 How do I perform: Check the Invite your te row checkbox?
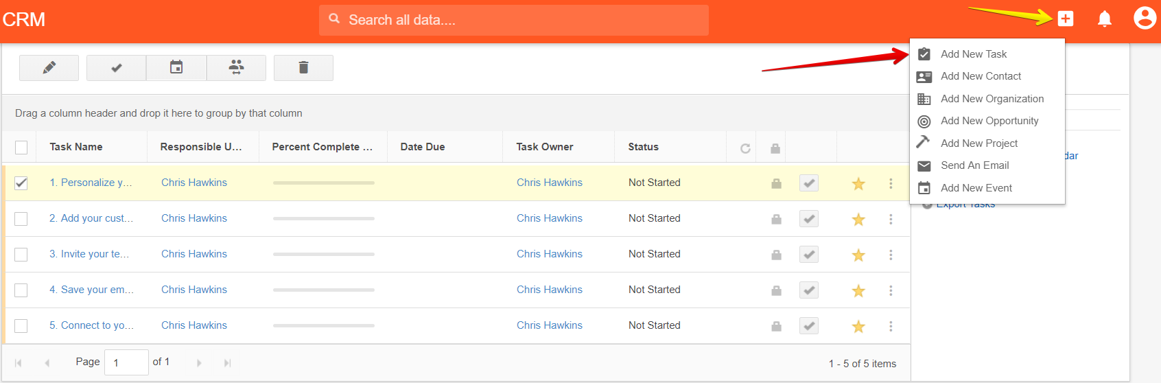21,254
